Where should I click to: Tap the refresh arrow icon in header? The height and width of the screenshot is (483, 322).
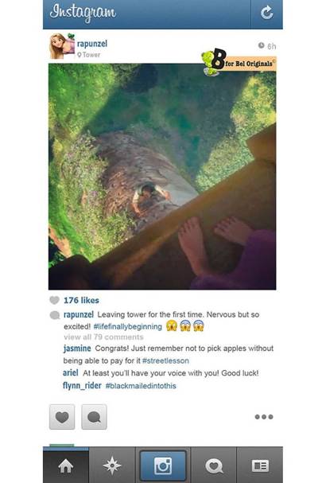(x=266, y=13)
